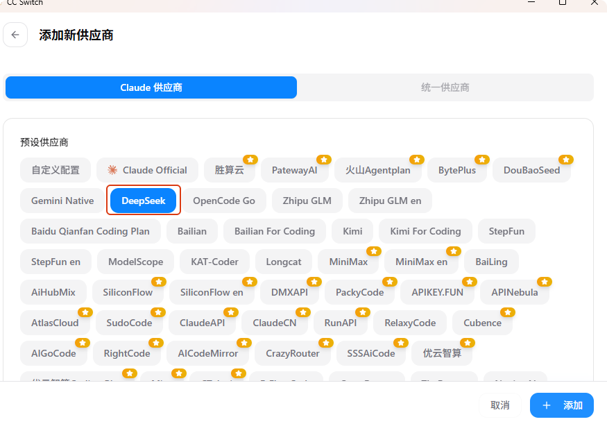607x424 pixels.
Task: Select the 优云智算 preset
Action: point(442,353)
